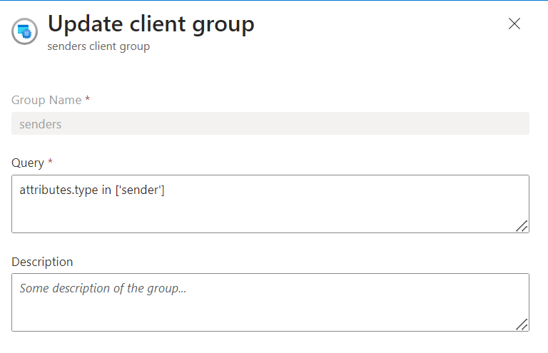Click the Group Name label

pos(46,100)
